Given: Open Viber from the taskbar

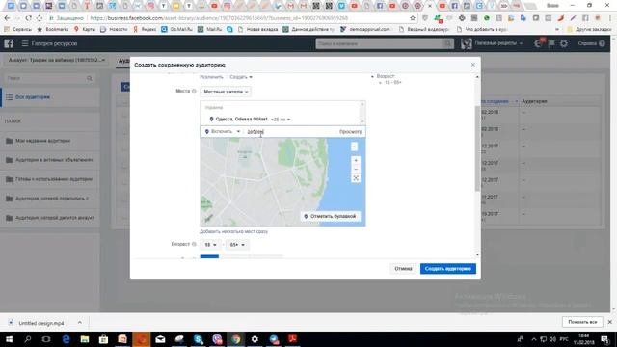Looking at the screenshot, I should click(x=217, y=339).
